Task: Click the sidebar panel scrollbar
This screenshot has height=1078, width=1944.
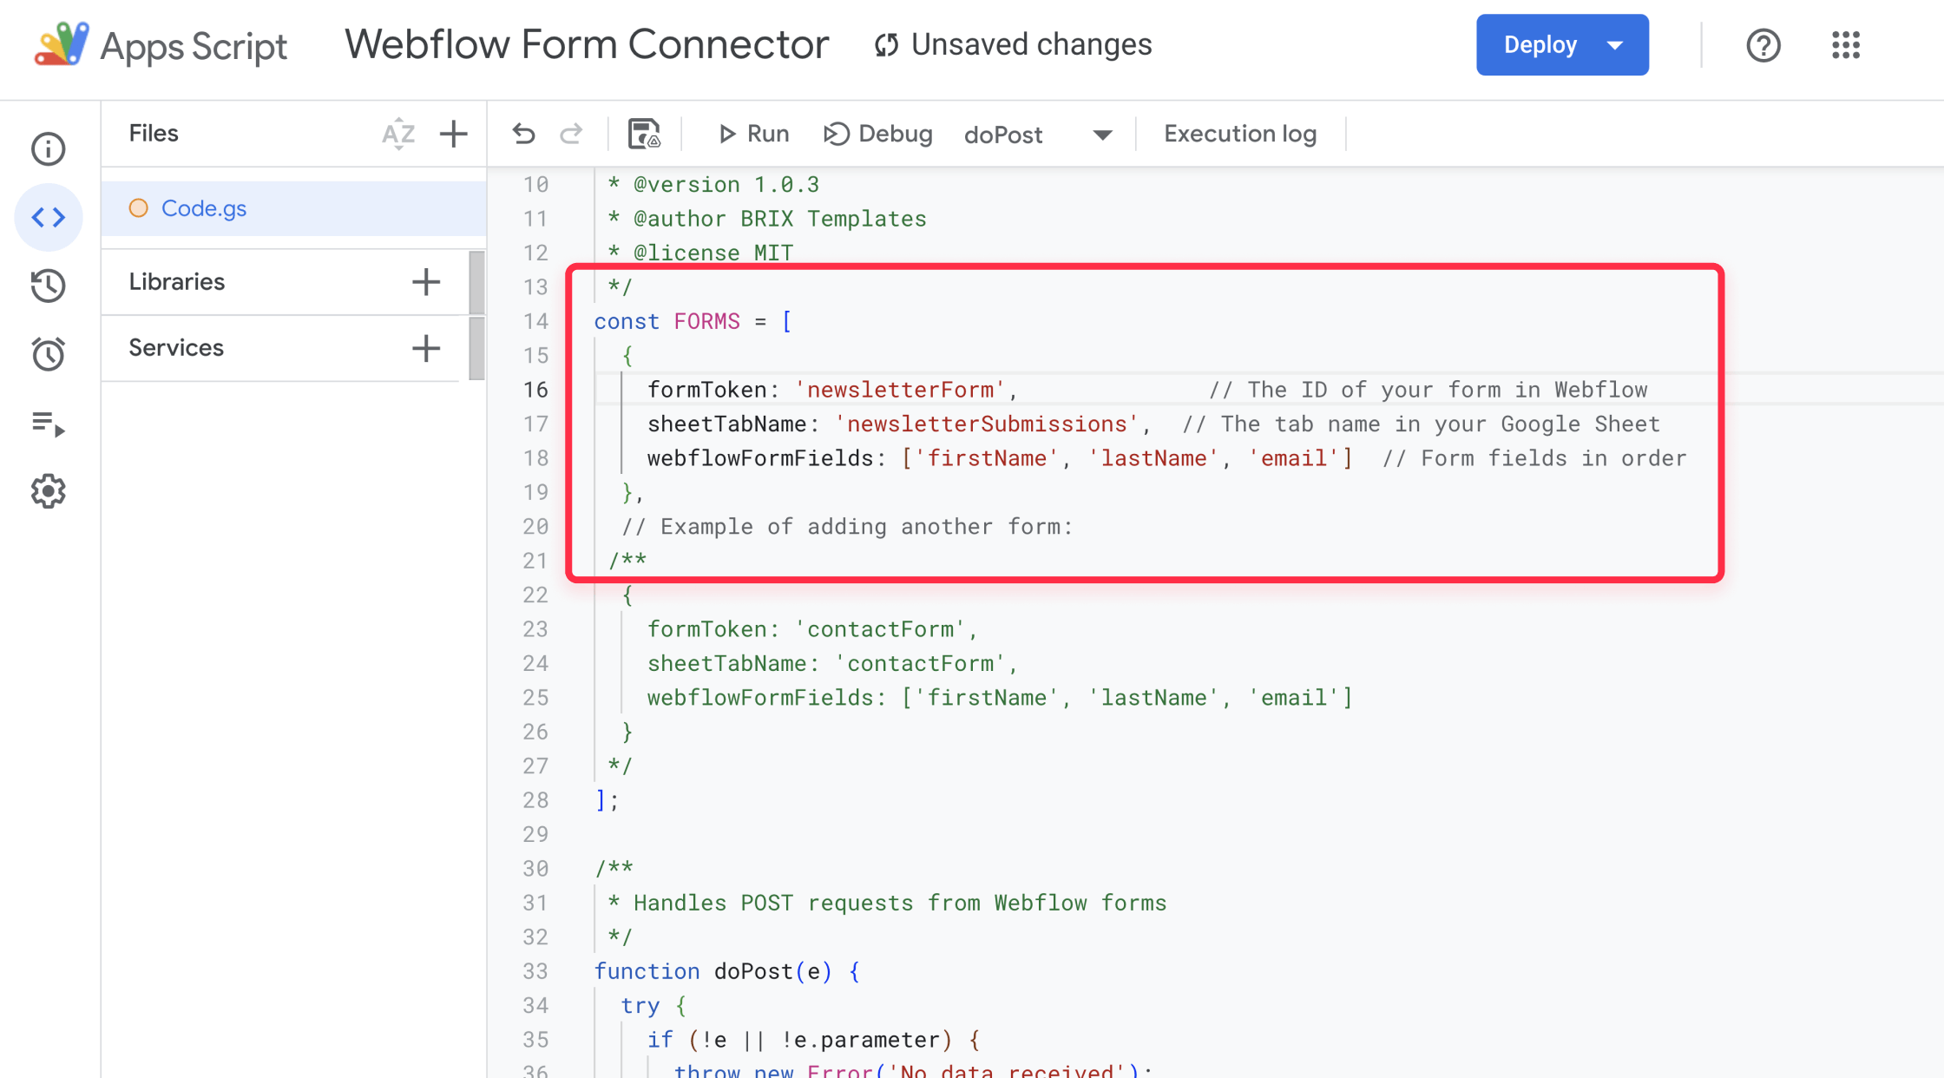Action: pyautogui.click(x=476, y=316)
